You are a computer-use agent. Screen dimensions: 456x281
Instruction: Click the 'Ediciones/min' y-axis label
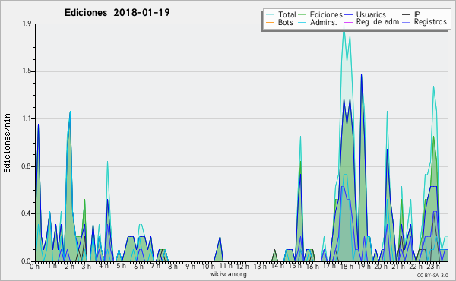(7, 143)
